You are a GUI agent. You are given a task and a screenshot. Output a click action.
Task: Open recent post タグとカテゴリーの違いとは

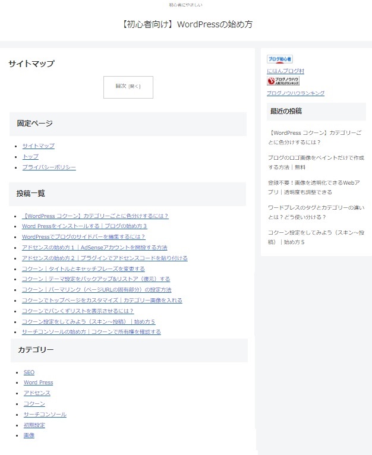click(x=316, y=213)
